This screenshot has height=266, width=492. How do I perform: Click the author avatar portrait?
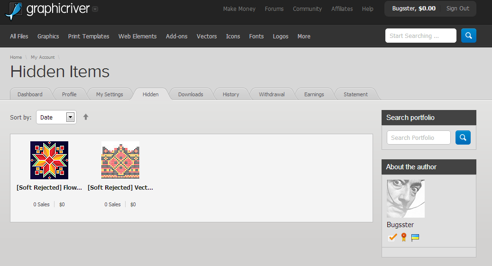406,199
